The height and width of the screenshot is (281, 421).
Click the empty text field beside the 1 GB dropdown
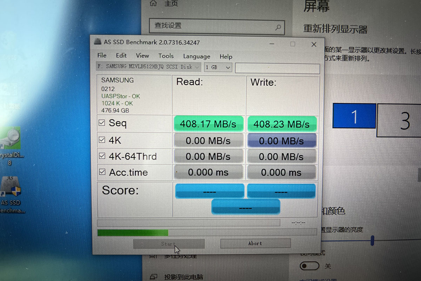tap(277, 68)
